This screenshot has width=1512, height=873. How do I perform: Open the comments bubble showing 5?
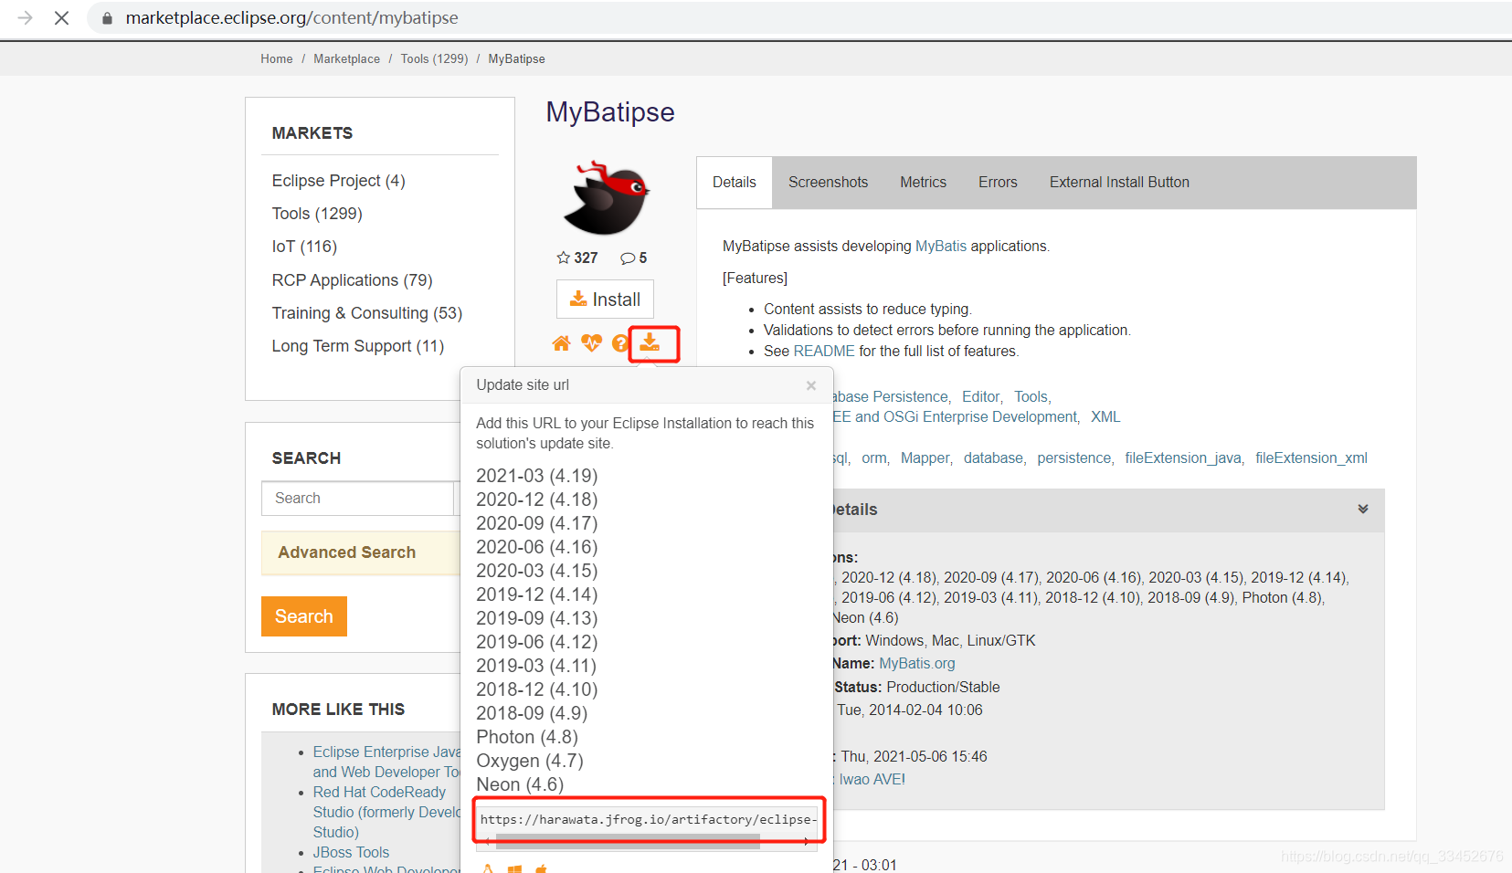tap(633, 258)
